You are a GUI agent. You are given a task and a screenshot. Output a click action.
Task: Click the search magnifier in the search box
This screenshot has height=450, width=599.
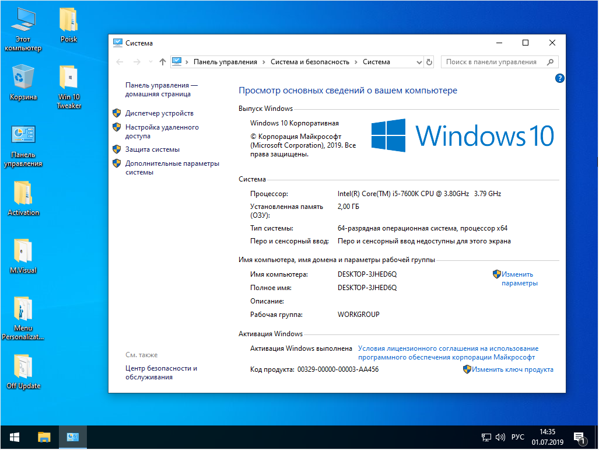pos(550,62)
